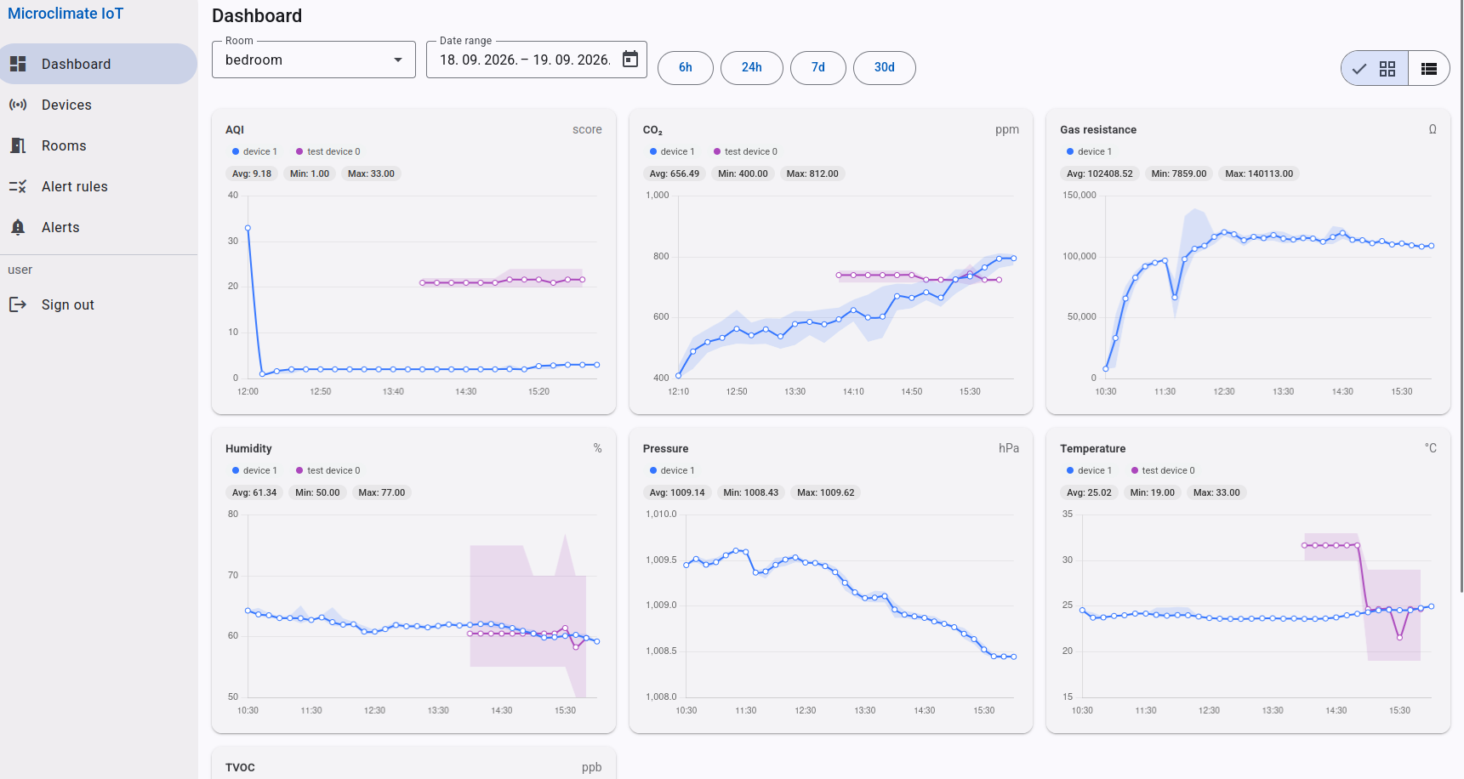Viewport: 1464px width, 779px height.
Task: Toggle test device 0 legend in Humidity chart
Action: 328,470
